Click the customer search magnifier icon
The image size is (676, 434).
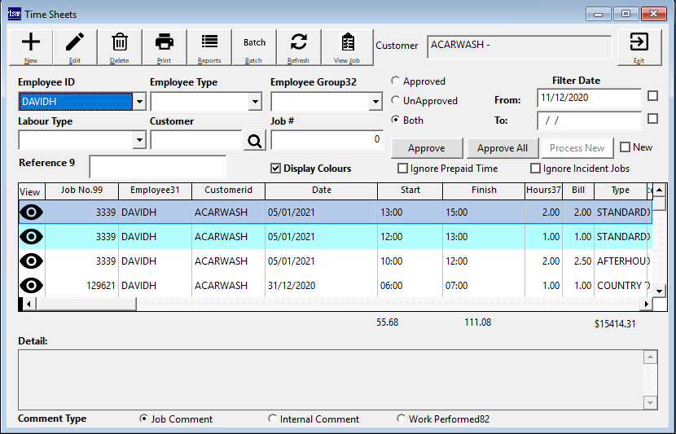click(x=255, y=141)
